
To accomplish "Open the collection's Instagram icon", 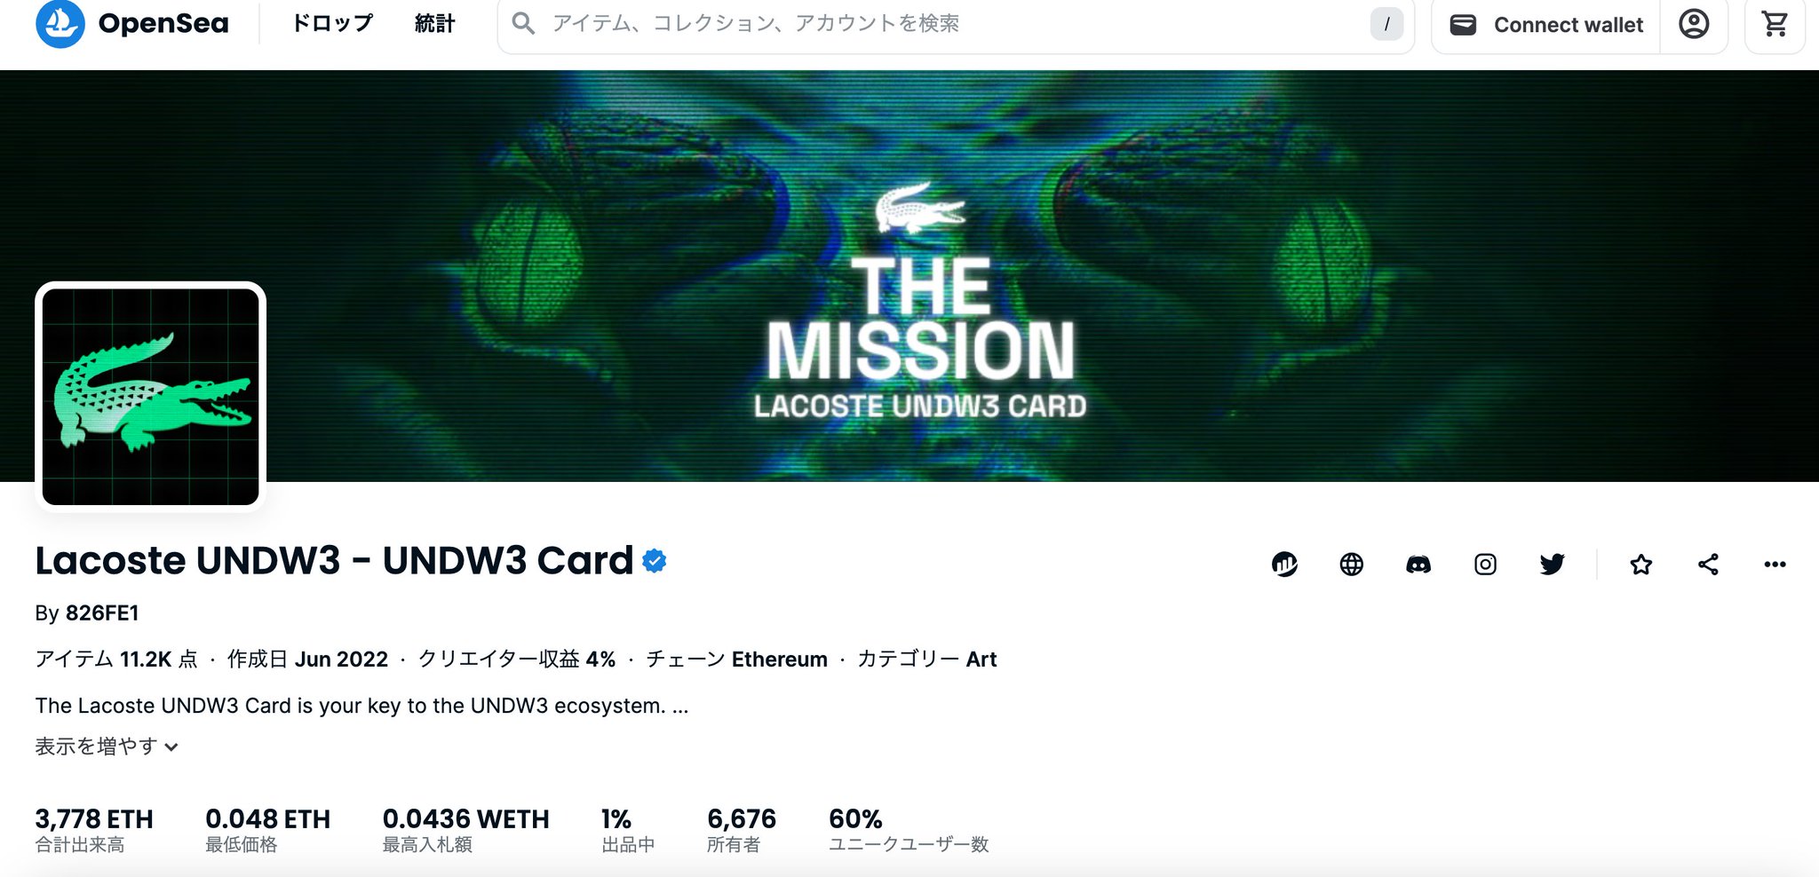I will click(x=1485, y=564).
